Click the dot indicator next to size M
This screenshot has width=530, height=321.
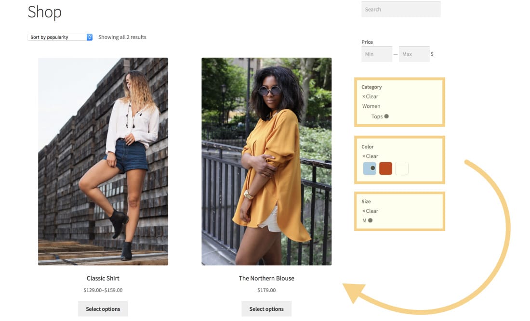[x=370, y=220]
